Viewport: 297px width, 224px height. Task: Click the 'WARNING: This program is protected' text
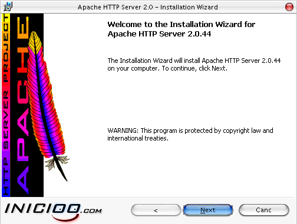point(190,135)
